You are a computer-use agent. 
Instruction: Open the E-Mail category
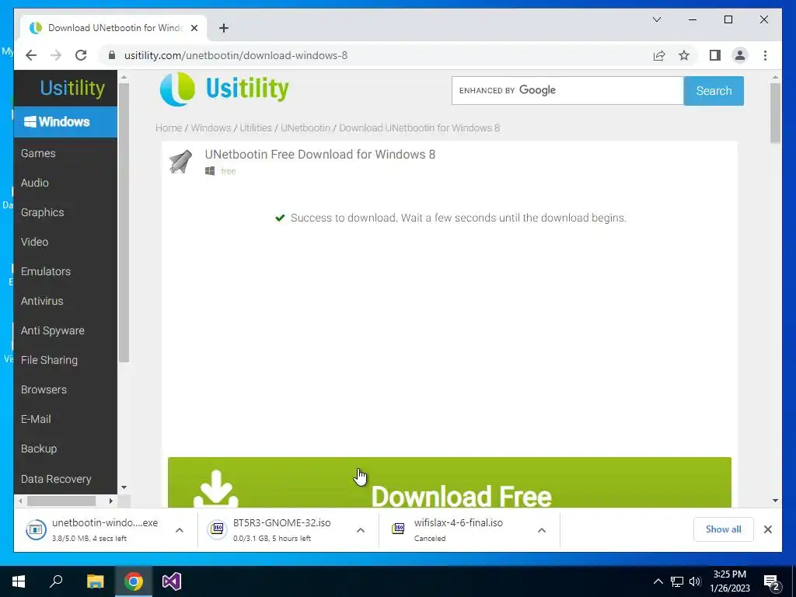36,419
